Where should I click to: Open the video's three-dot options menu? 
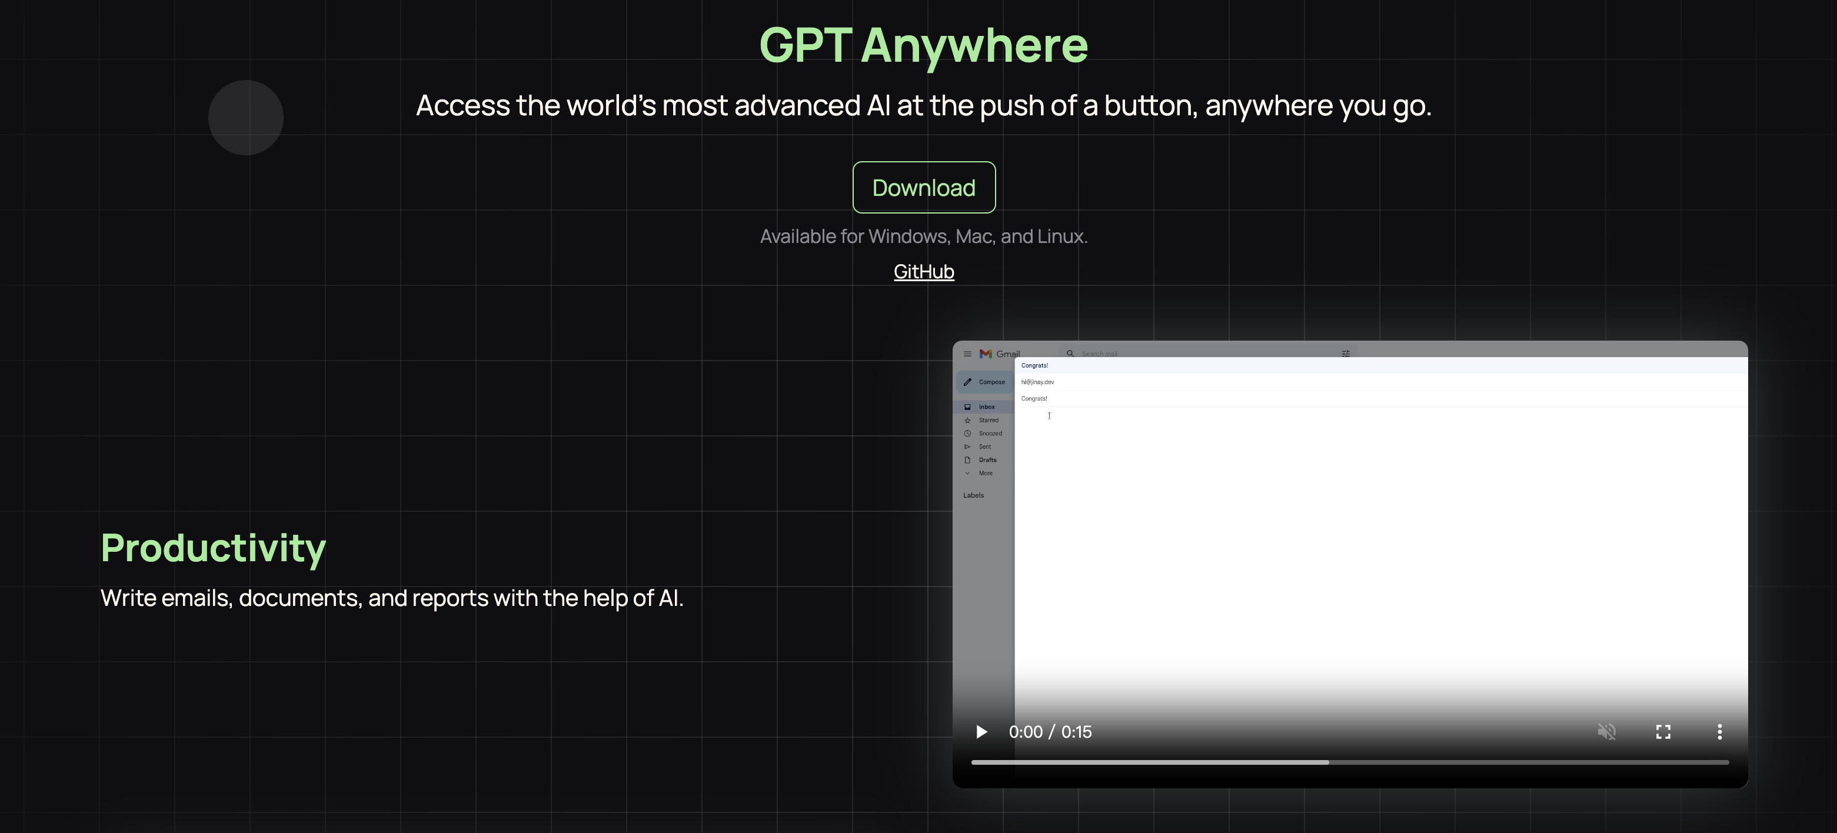point(1719,732)
